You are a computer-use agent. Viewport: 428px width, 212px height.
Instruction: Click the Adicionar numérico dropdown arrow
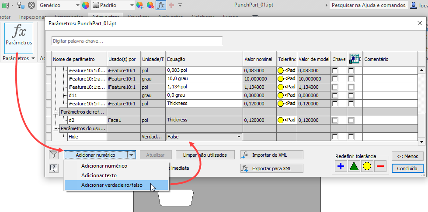tap(132, 155)
